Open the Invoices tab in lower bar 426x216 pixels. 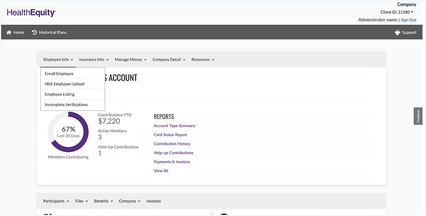point(153,201)
